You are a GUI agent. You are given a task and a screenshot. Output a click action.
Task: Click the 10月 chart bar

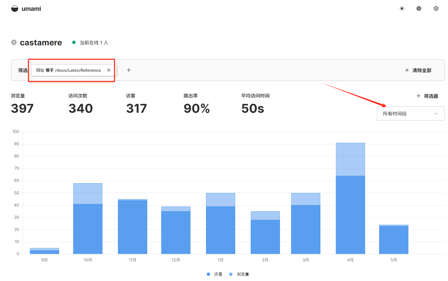coord(88,218)
